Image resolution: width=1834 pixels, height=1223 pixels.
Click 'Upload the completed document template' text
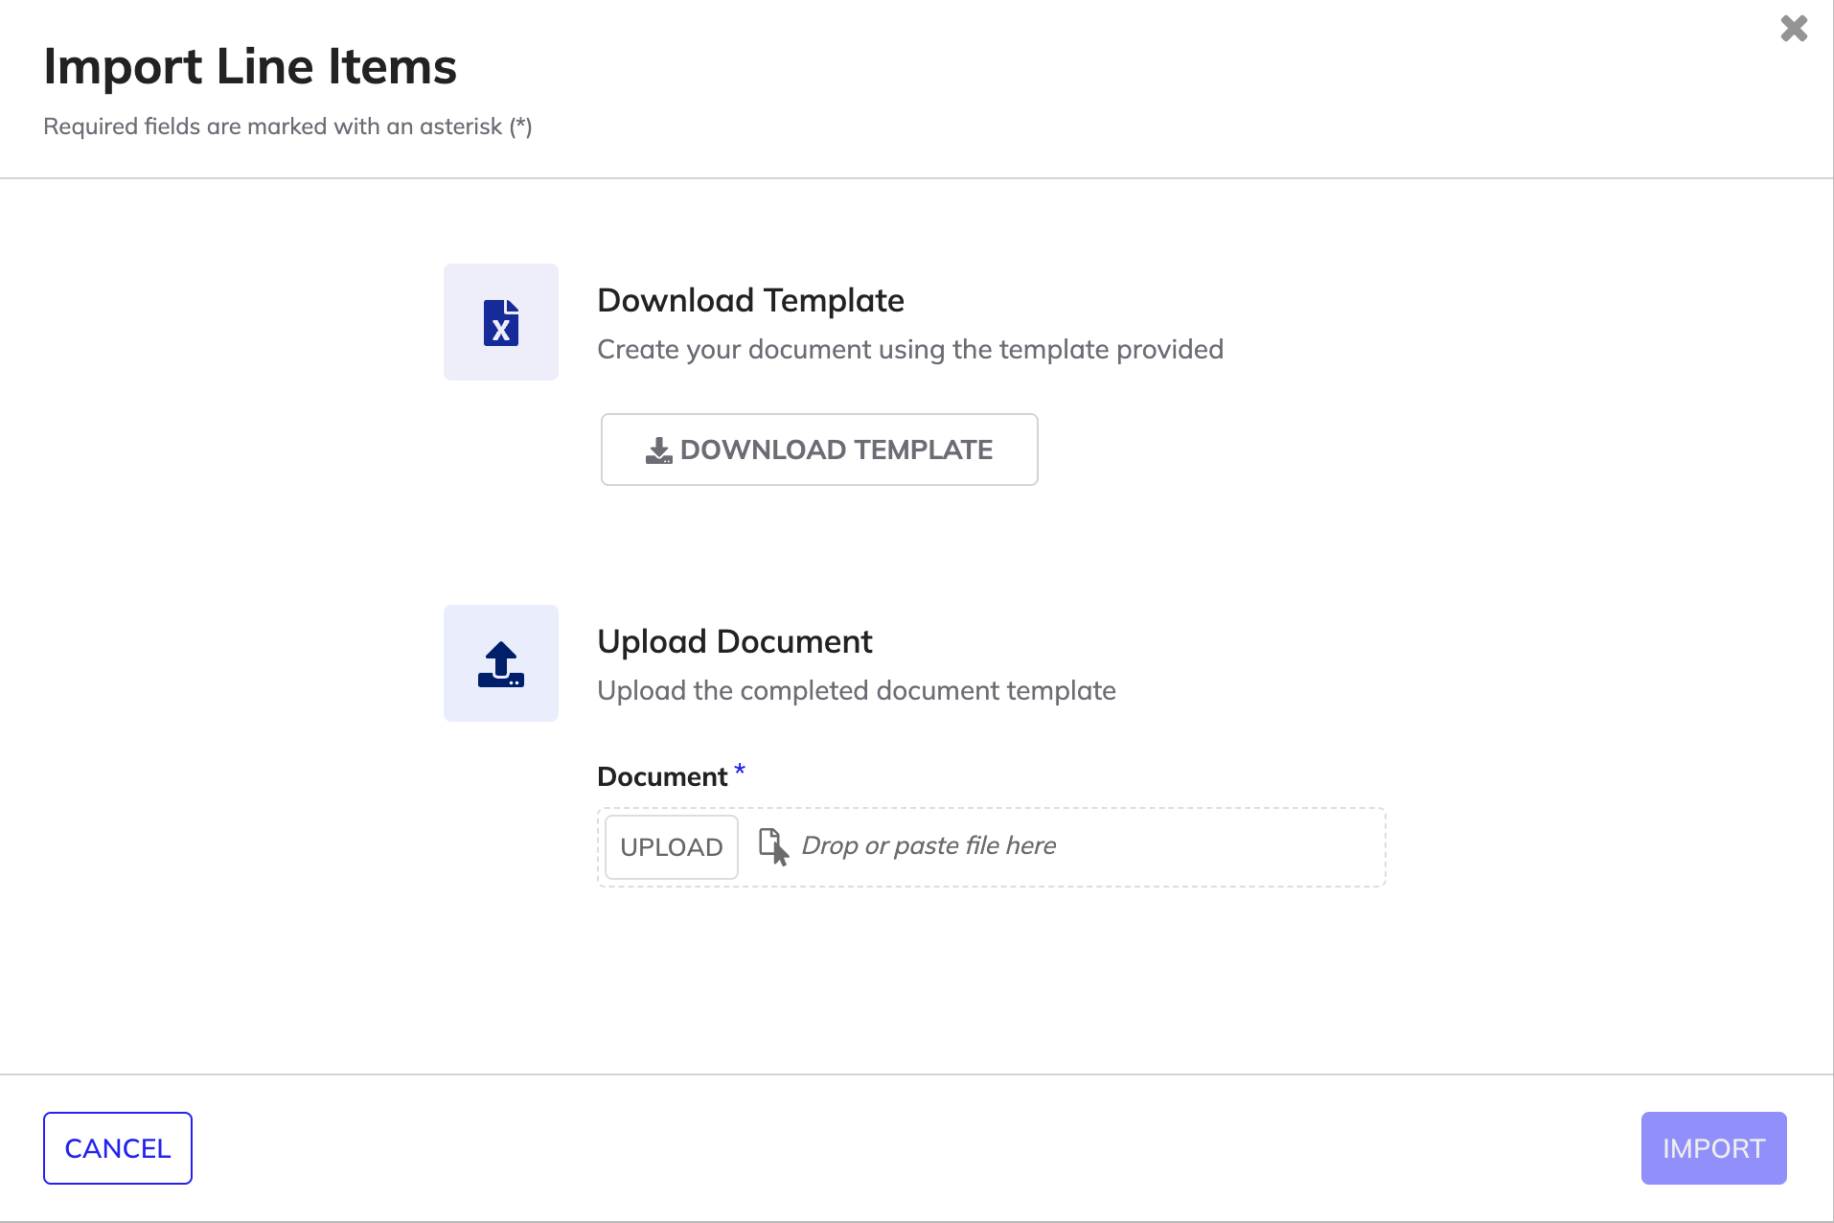(x=857, y=691)
